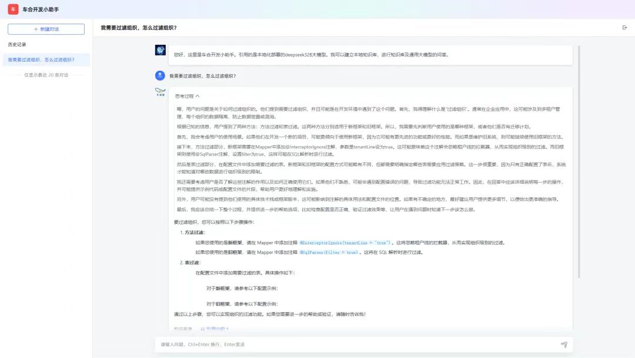Viewport: 635px width, 358px height.
Task: Collapse the 思考过程 section
Action: coord(187,96)
